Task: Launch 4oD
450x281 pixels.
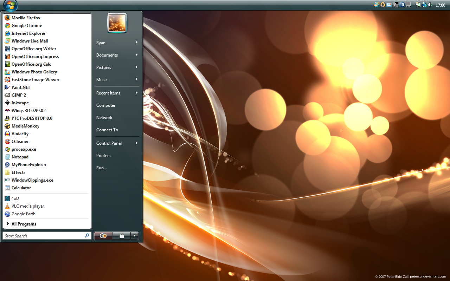Action: [47, 198]
